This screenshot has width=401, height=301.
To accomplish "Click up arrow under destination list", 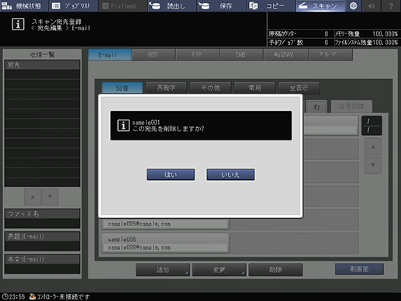I will pyautogui.click(x=33, y=197).
